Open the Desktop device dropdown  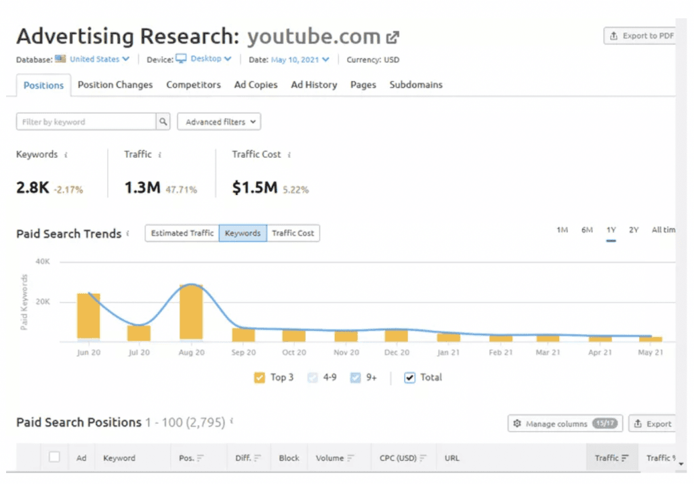[211, 59]
